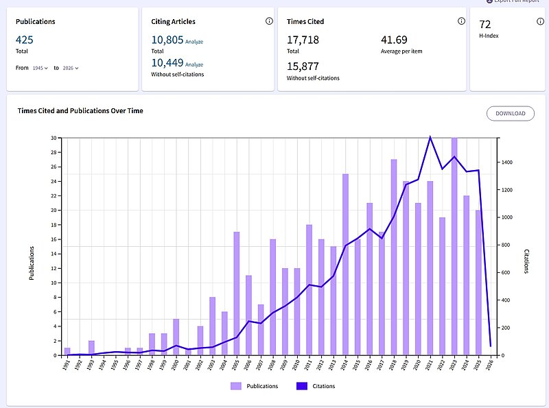This screenshot has height=408, width=549.
Task: Click the 2014 publications bar
Action: (x=345, y=264)
